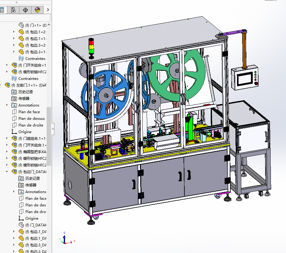Select the 门<1> part icon at tree top

click(x=21, y=25)
